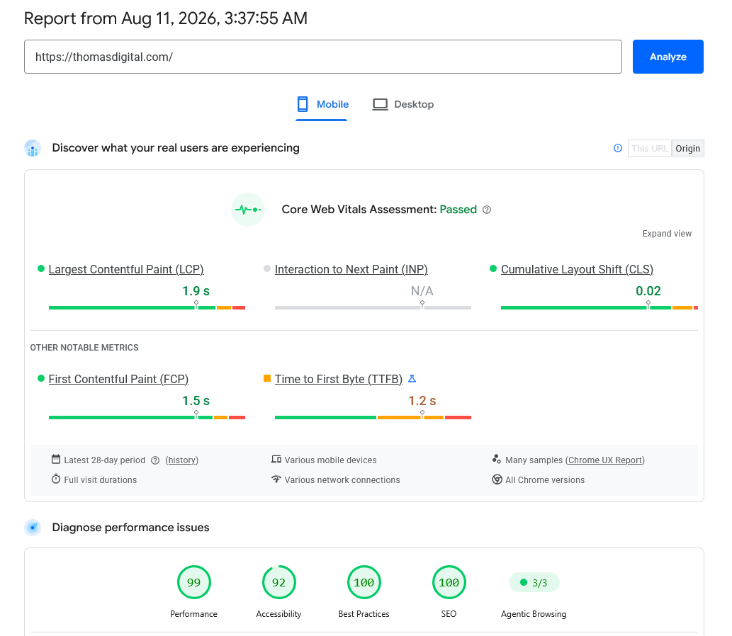
Task: Click the CLS value 0.02
Action: point(648,290)
